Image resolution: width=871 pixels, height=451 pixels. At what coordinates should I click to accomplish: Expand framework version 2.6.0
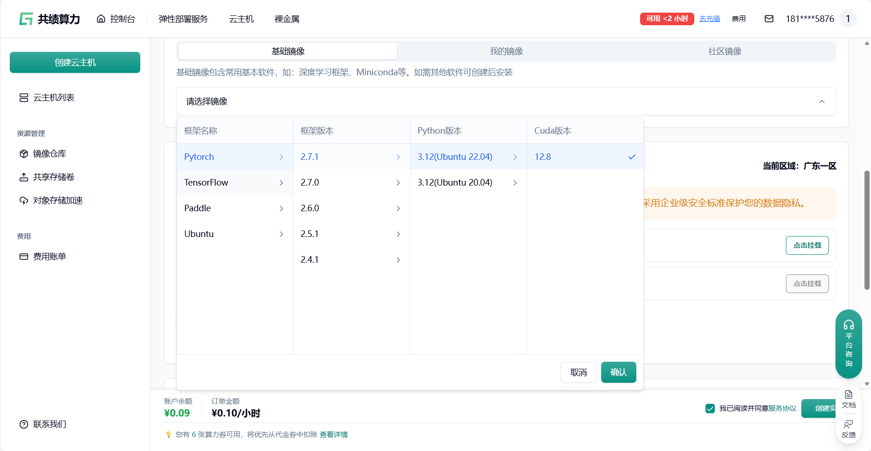pos(351,208)
